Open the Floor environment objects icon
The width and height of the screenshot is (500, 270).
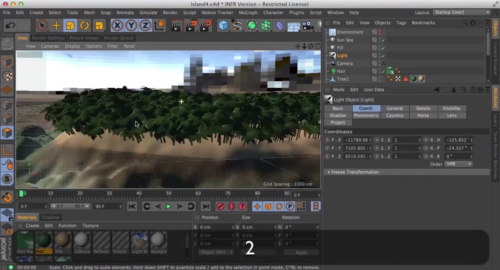(x=294, y=25)
